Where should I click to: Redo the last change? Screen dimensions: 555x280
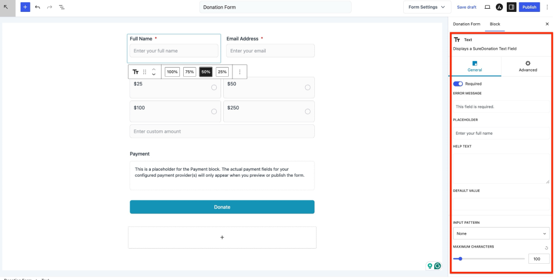point(49,7)
